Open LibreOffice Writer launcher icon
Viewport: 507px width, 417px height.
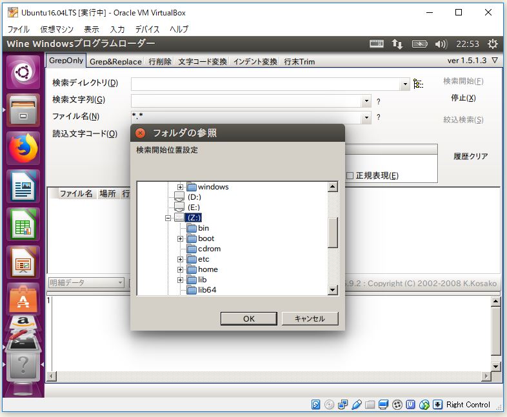[23, 186]
